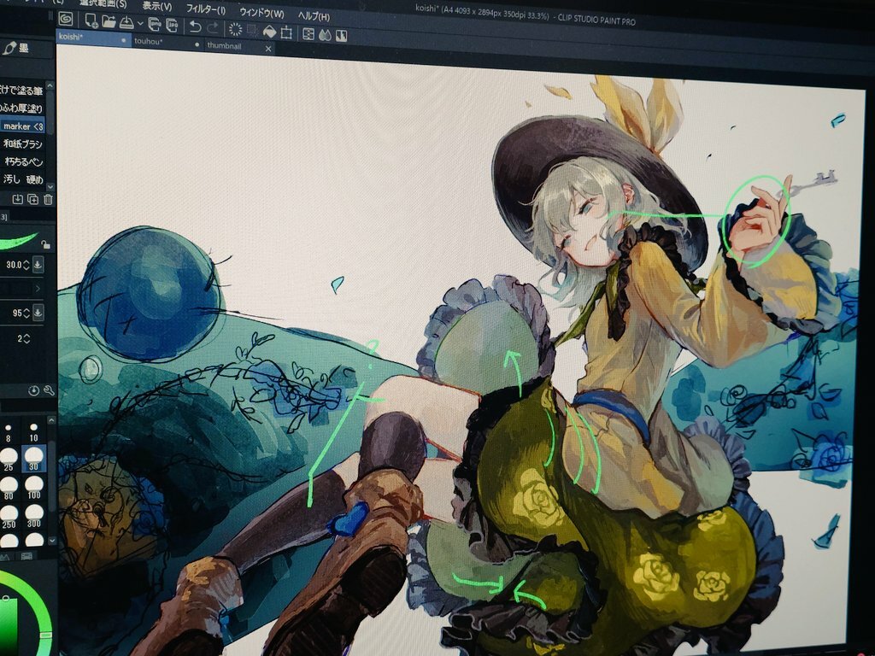The image size is (875, 656).
Task: Expand the save options dropdown arrow
Action: point(140,24)
